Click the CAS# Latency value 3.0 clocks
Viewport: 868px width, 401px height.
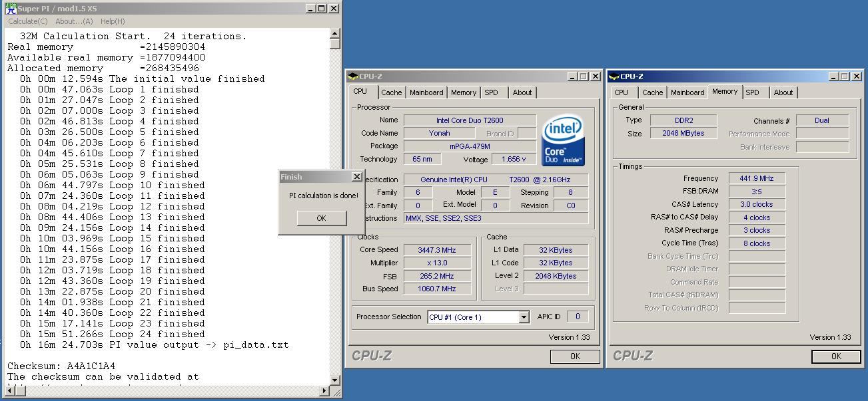pyautogui.click(x=757, y=204)
